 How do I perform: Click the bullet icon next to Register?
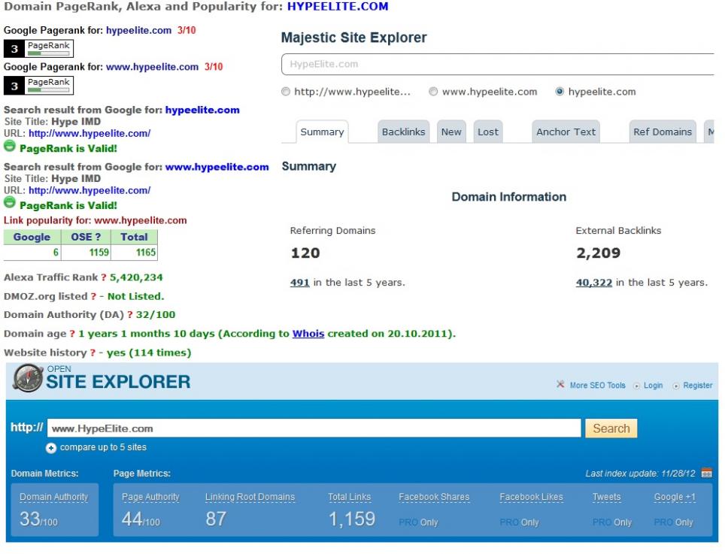676,386
